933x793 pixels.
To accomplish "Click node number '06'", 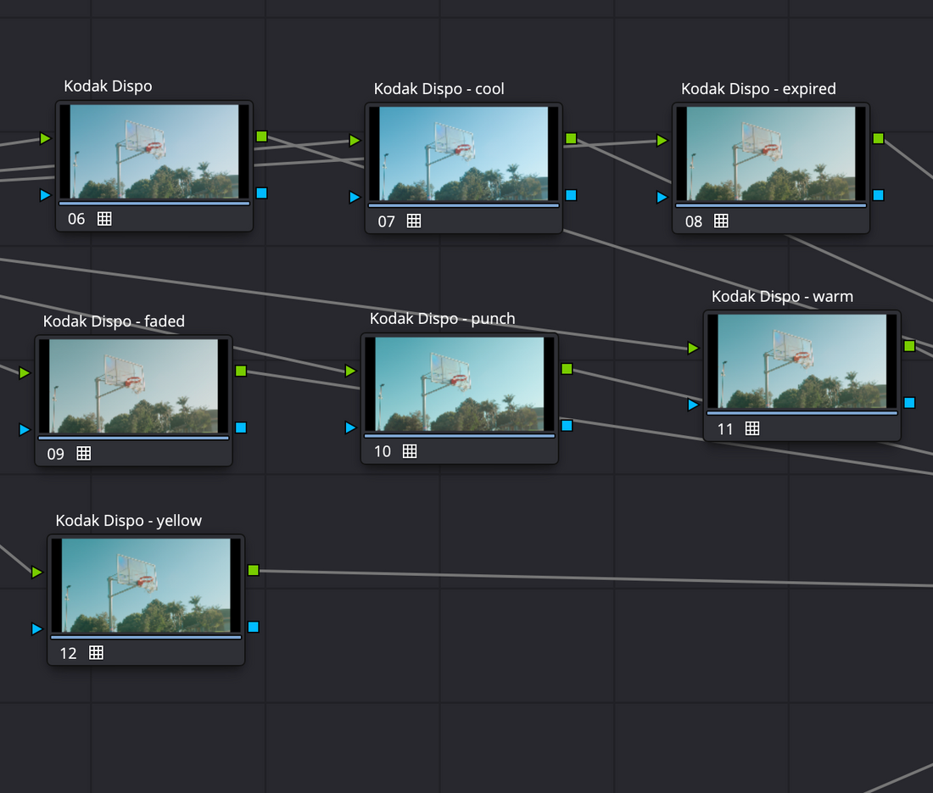I will (76, 219).
